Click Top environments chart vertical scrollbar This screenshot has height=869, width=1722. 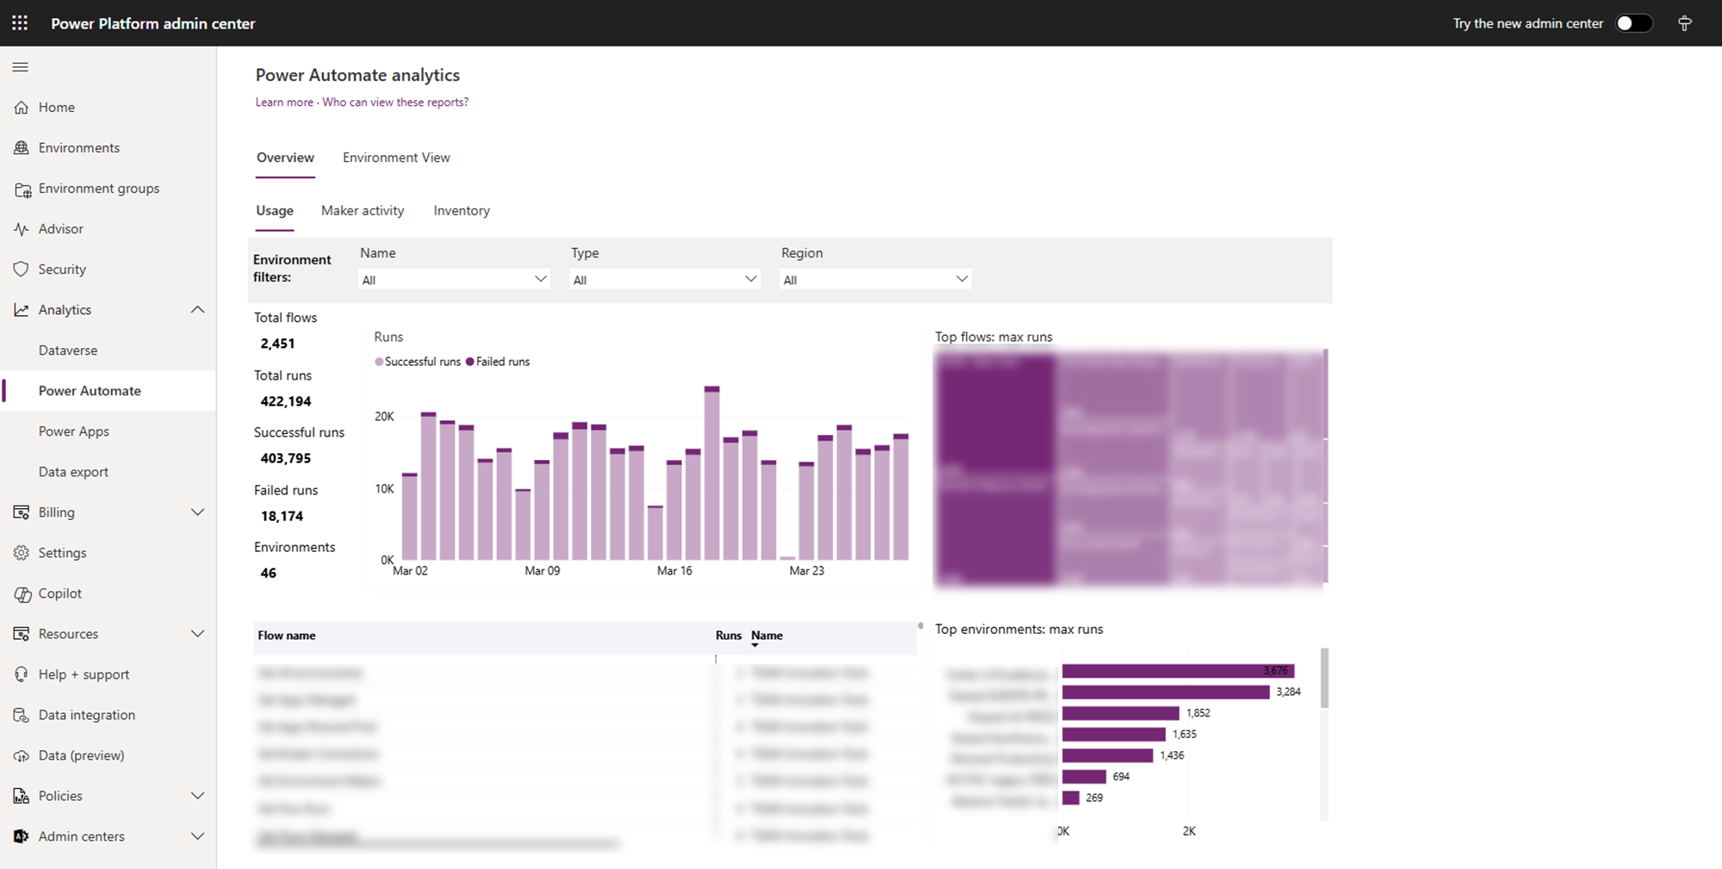tap(1324, 679)
